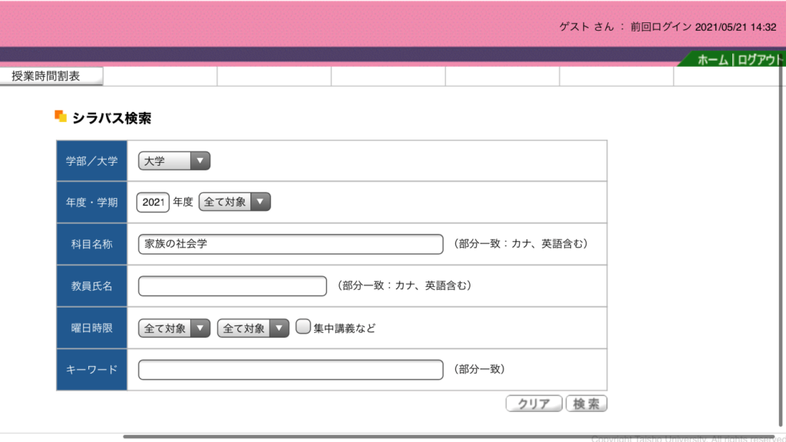
Task: Expand the 学期 dropdown next to 年度
Action: (x=234, y=203)
